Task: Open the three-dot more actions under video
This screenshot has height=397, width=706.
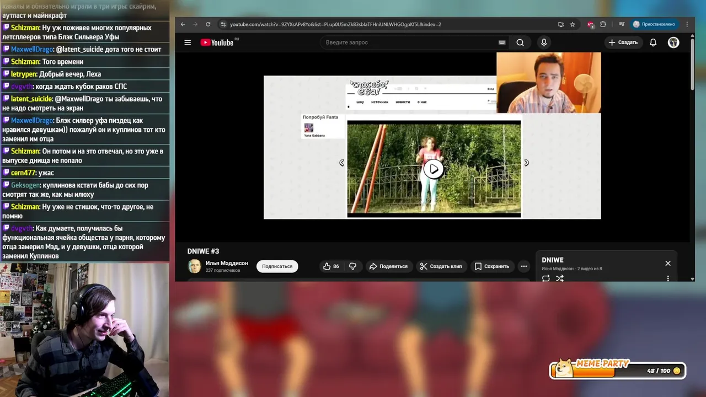Action: pyautogui.click(x=524, y=266)
